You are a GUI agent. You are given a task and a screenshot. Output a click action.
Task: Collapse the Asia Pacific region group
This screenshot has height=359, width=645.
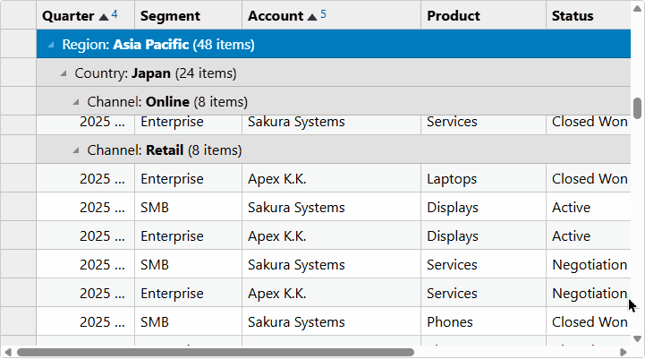(51, 45)
